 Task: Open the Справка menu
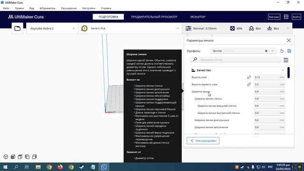tap(106, 8)
